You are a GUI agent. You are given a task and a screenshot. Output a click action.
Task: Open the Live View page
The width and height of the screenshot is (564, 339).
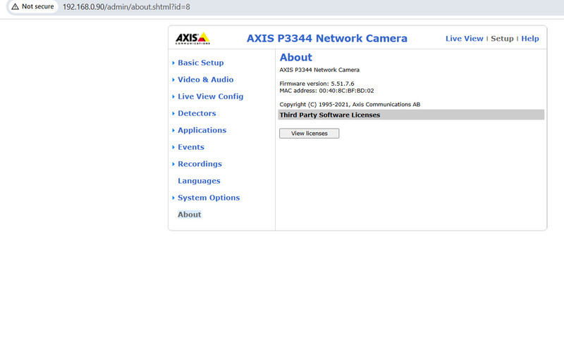point(464,39)
